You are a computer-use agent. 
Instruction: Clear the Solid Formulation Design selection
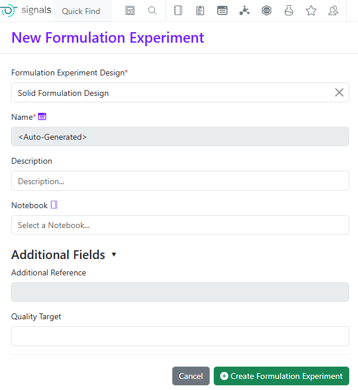pos(339,92)
